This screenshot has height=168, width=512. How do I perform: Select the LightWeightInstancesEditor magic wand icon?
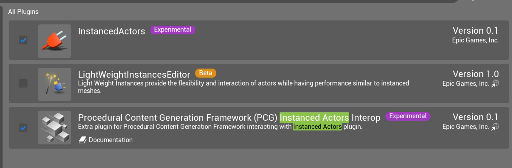pyautogui.click(x=54, y=84)
